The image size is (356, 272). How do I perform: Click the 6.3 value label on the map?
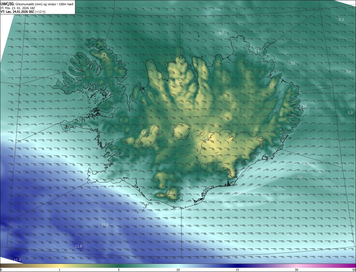341,20
